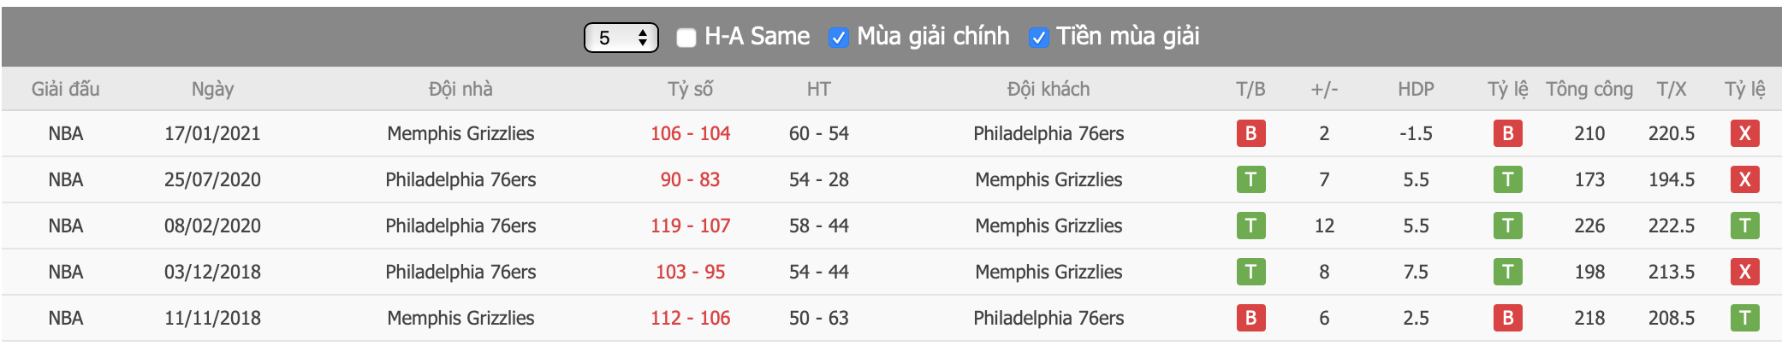This screenshot has height=352, width=1782.
Task: Click red X badge in 17/01/2021 row
Action: pos(1744,133)
